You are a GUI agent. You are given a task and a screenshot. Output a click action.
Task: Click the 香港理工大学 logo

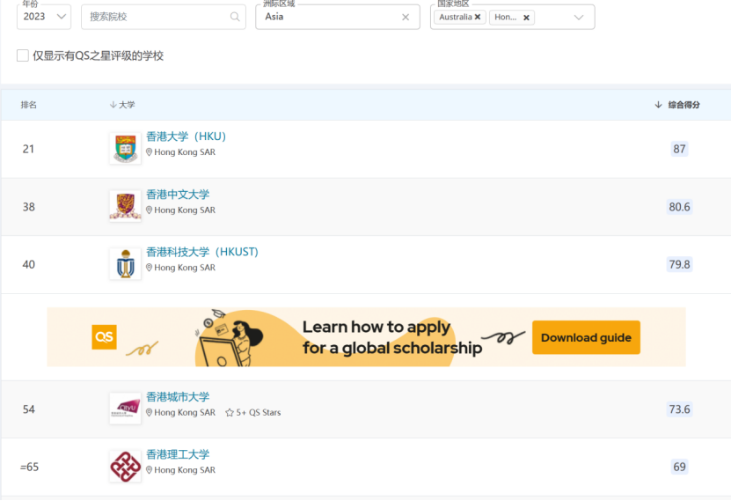pos(126,466)
